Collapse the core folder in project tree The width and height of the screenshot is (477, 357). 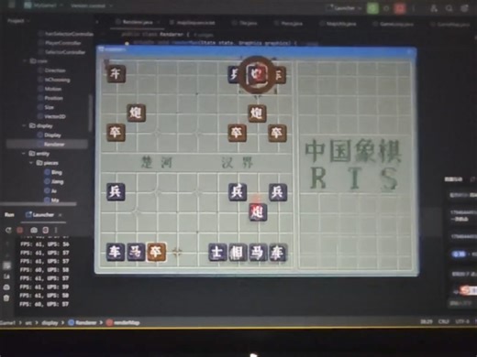click(25, 61)
